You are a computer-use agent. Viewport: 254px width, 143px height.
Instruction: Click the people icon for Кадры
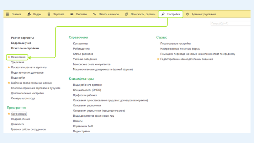pyautogui.click(x=29, y=14)
